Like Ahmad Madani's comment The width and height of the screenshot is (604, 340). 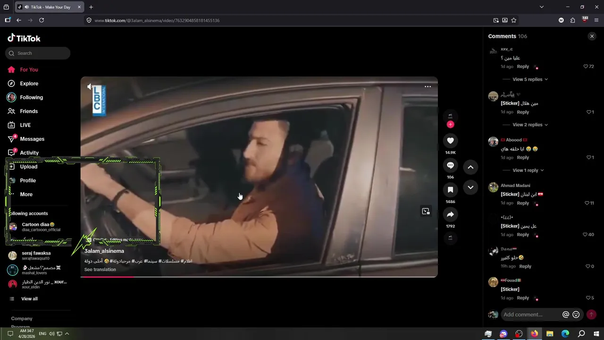(587, 203)
